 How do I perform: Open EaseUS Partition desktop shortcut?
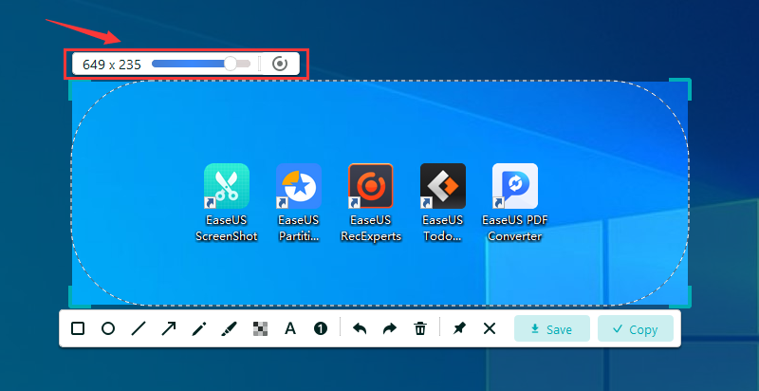click(x=299, y=202)
